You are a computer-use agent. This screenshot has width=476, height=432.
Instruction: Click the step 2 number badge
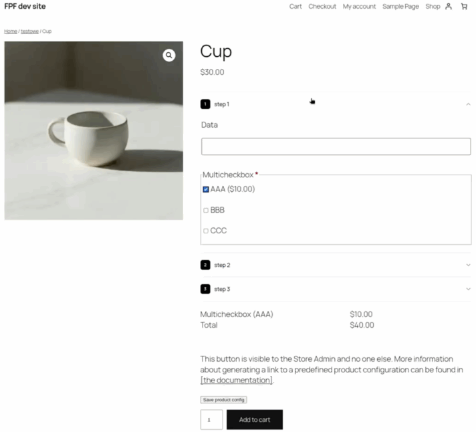pos(205,265)
